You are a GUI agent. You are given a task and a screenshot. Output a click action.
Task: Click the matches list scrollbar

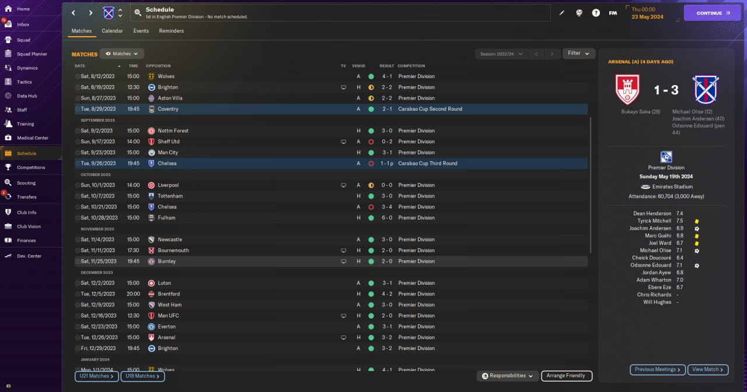pyautogui.click(x=591, y=185)
